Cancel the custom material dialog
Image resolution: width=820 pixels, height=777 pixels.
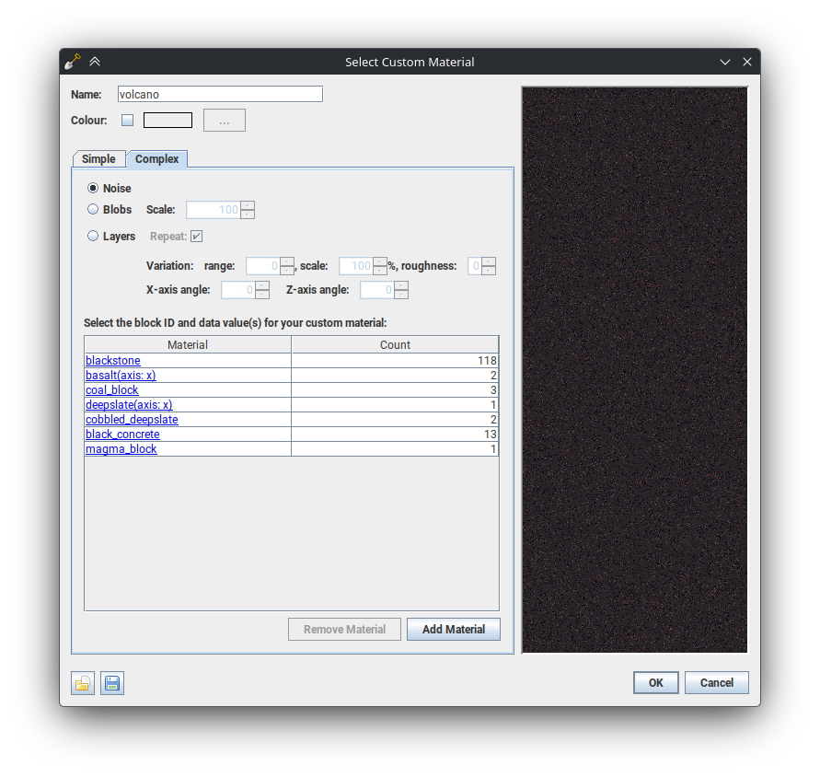pyautogui.click(x=716, y=683)
